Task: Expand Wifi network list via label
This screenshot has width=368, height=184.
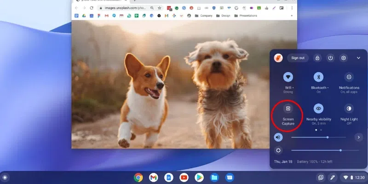Action: point(289,88)
